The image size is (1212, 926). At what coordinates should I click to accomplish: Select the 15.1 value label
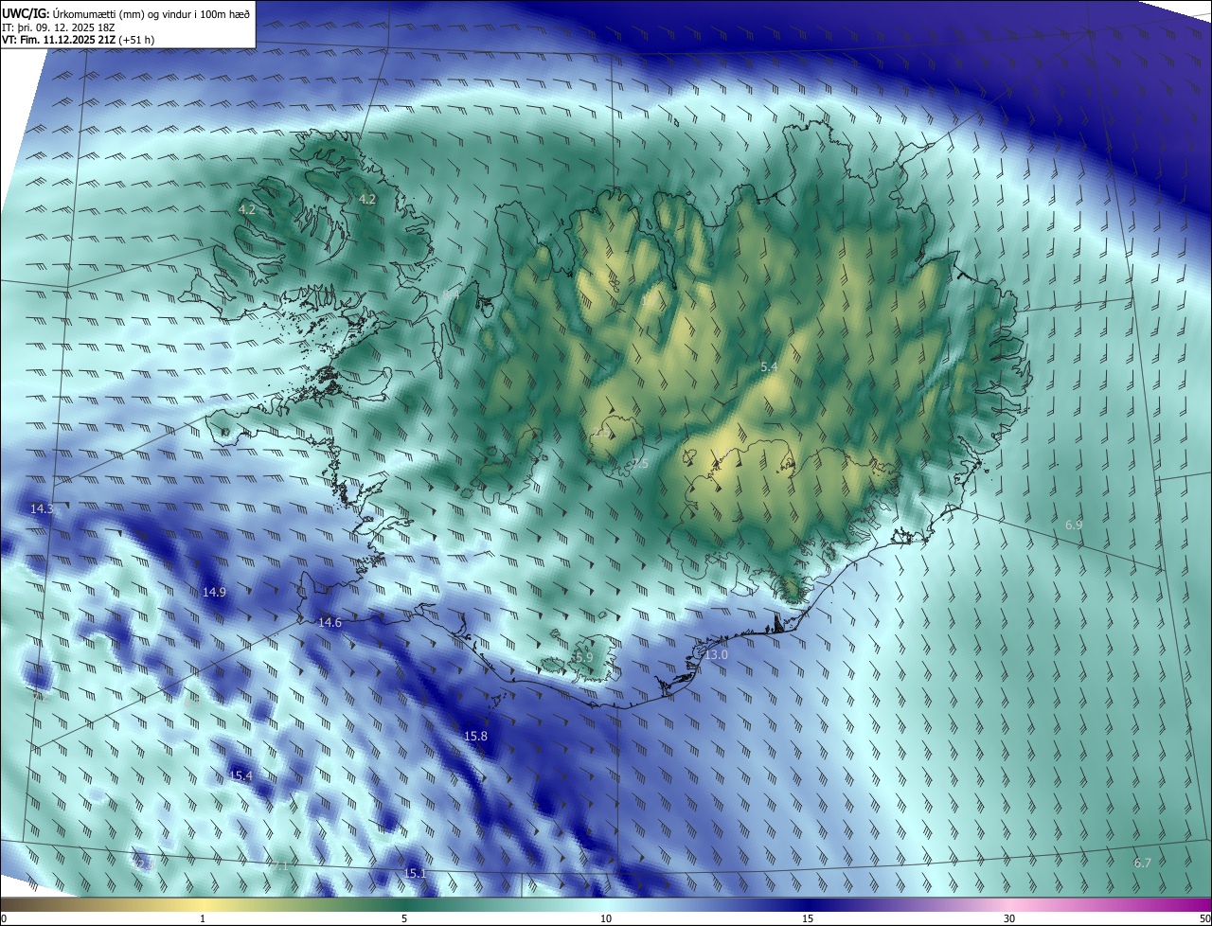pyautogui.click(x=415, y=873)
